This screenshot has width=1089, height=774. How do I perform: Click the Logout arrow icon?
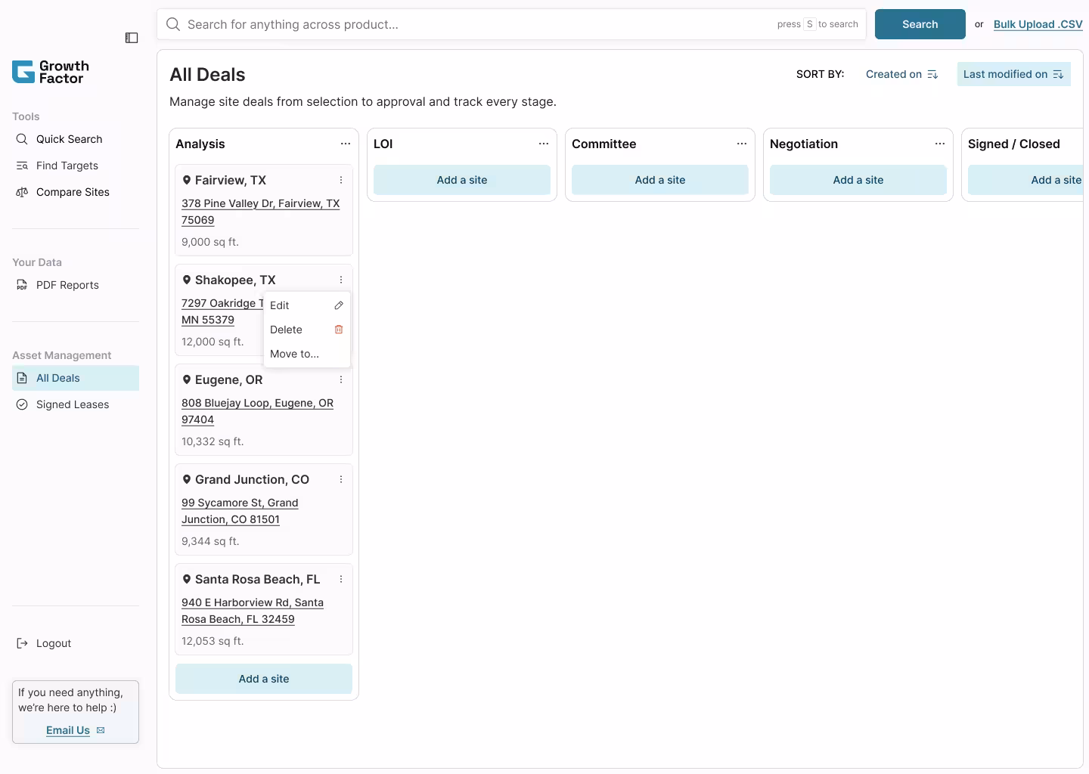[21, 643]
